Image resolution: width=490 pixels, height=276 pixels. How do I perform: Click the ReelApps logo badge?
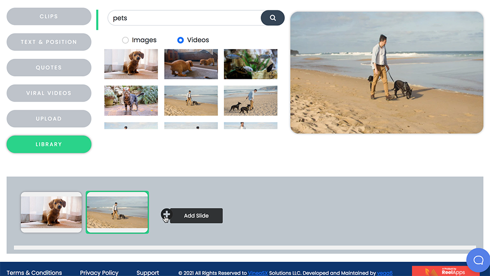(439, 271)
